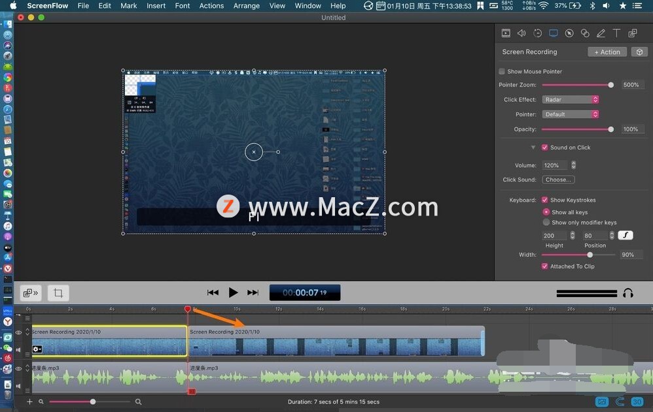Click the Position stepper arrows
Image resolution: width=653 pixels, height=412 pixels.
(x=611, y=235)
